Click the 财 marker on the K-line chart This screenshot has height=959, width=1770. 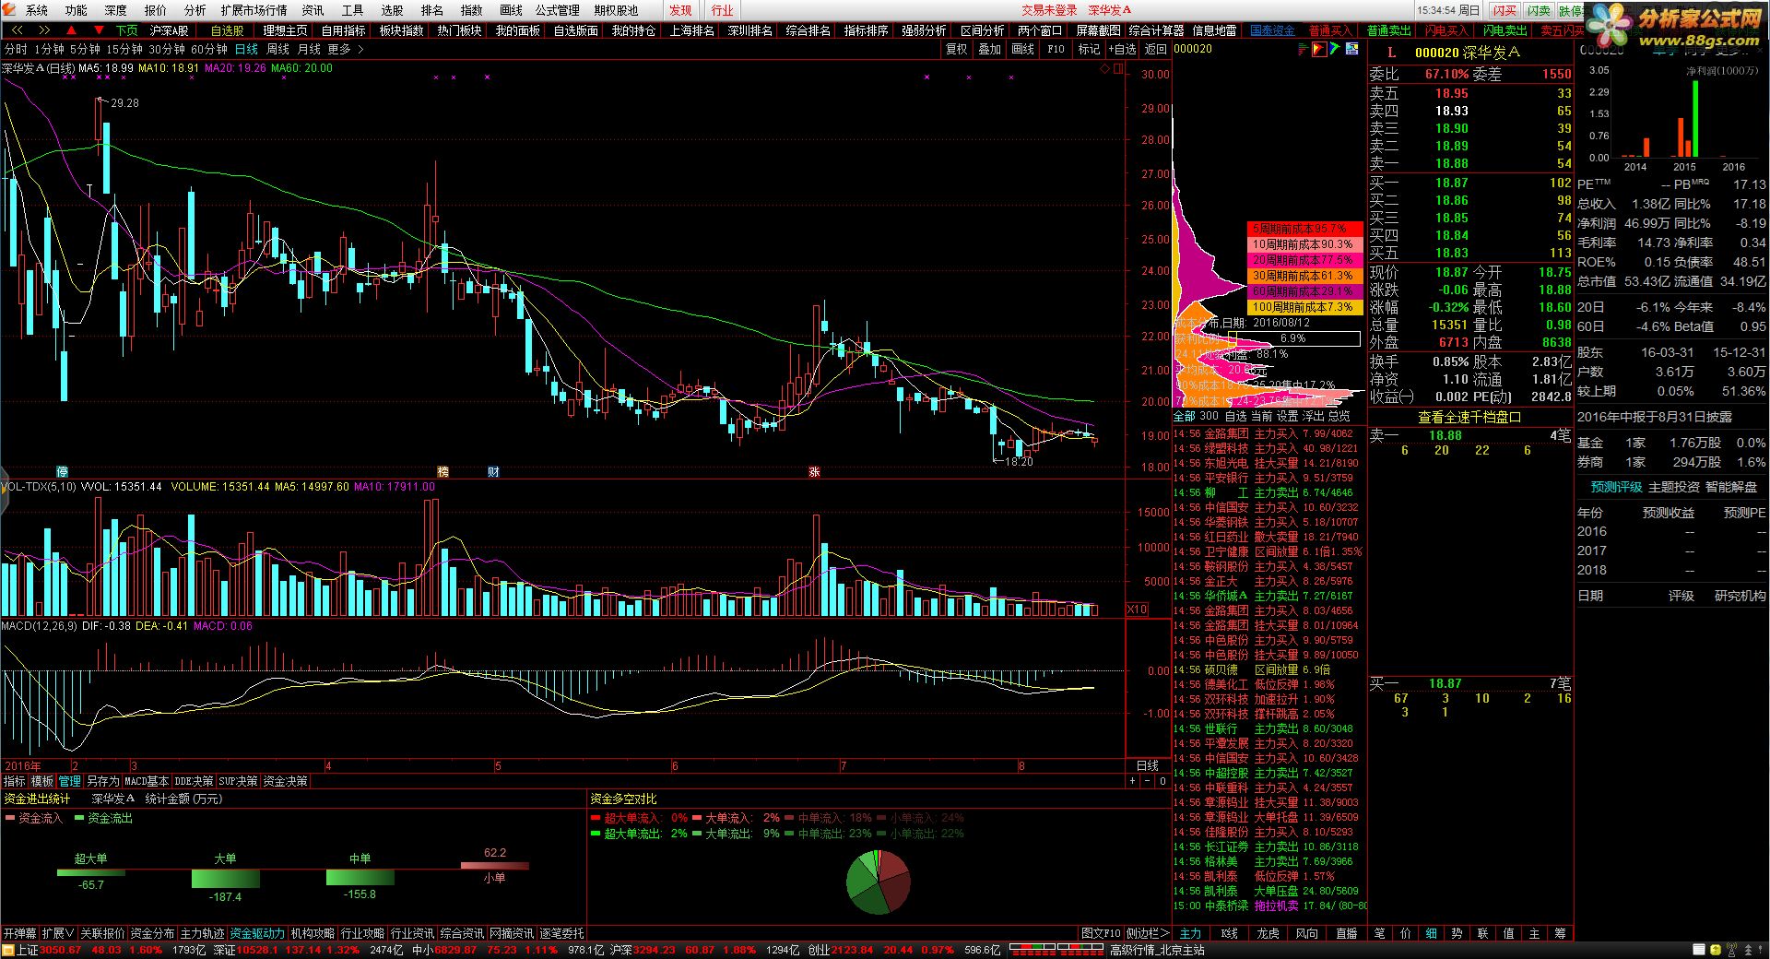[x=493, y=471]
